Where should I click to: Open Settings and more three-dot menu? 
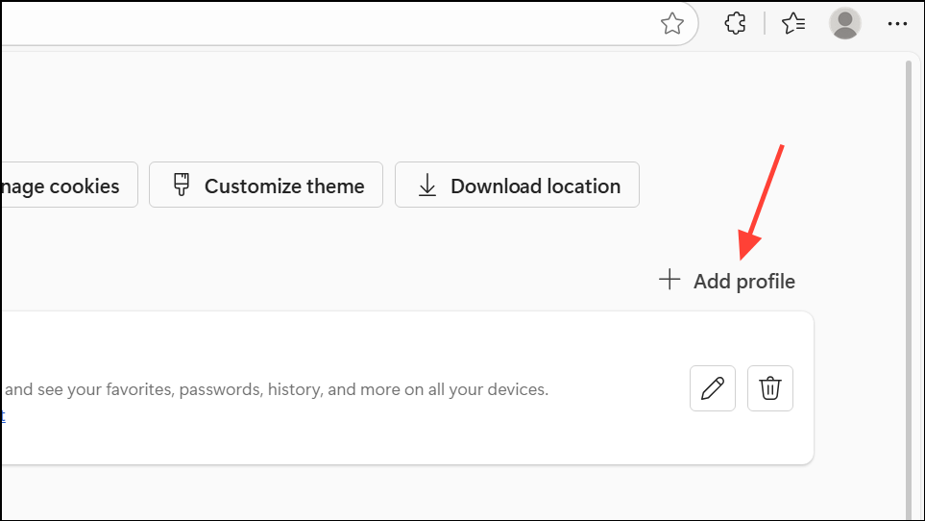click(x=897, y=24)
